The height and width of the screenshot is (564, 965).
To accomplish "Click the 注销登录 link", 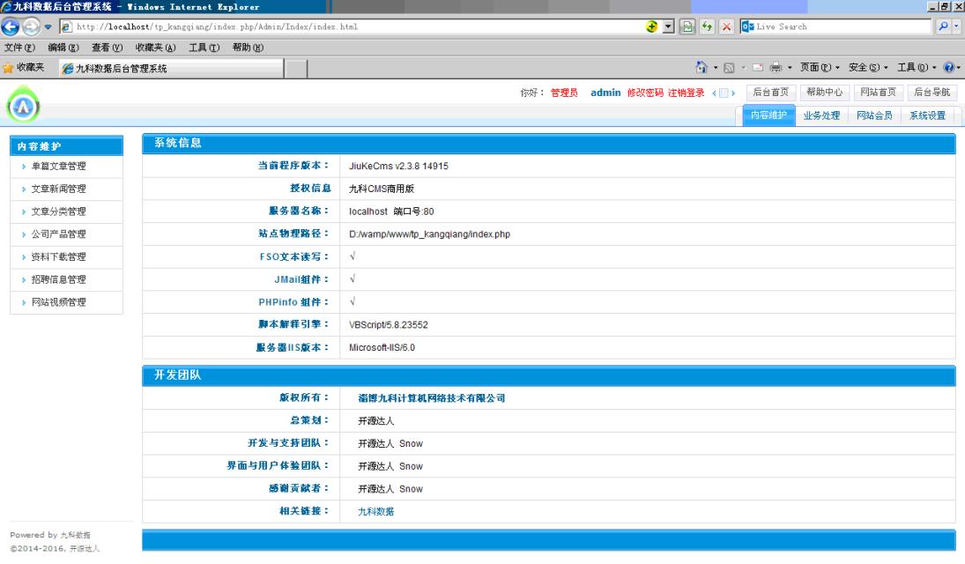I will (x=687, y=93).
